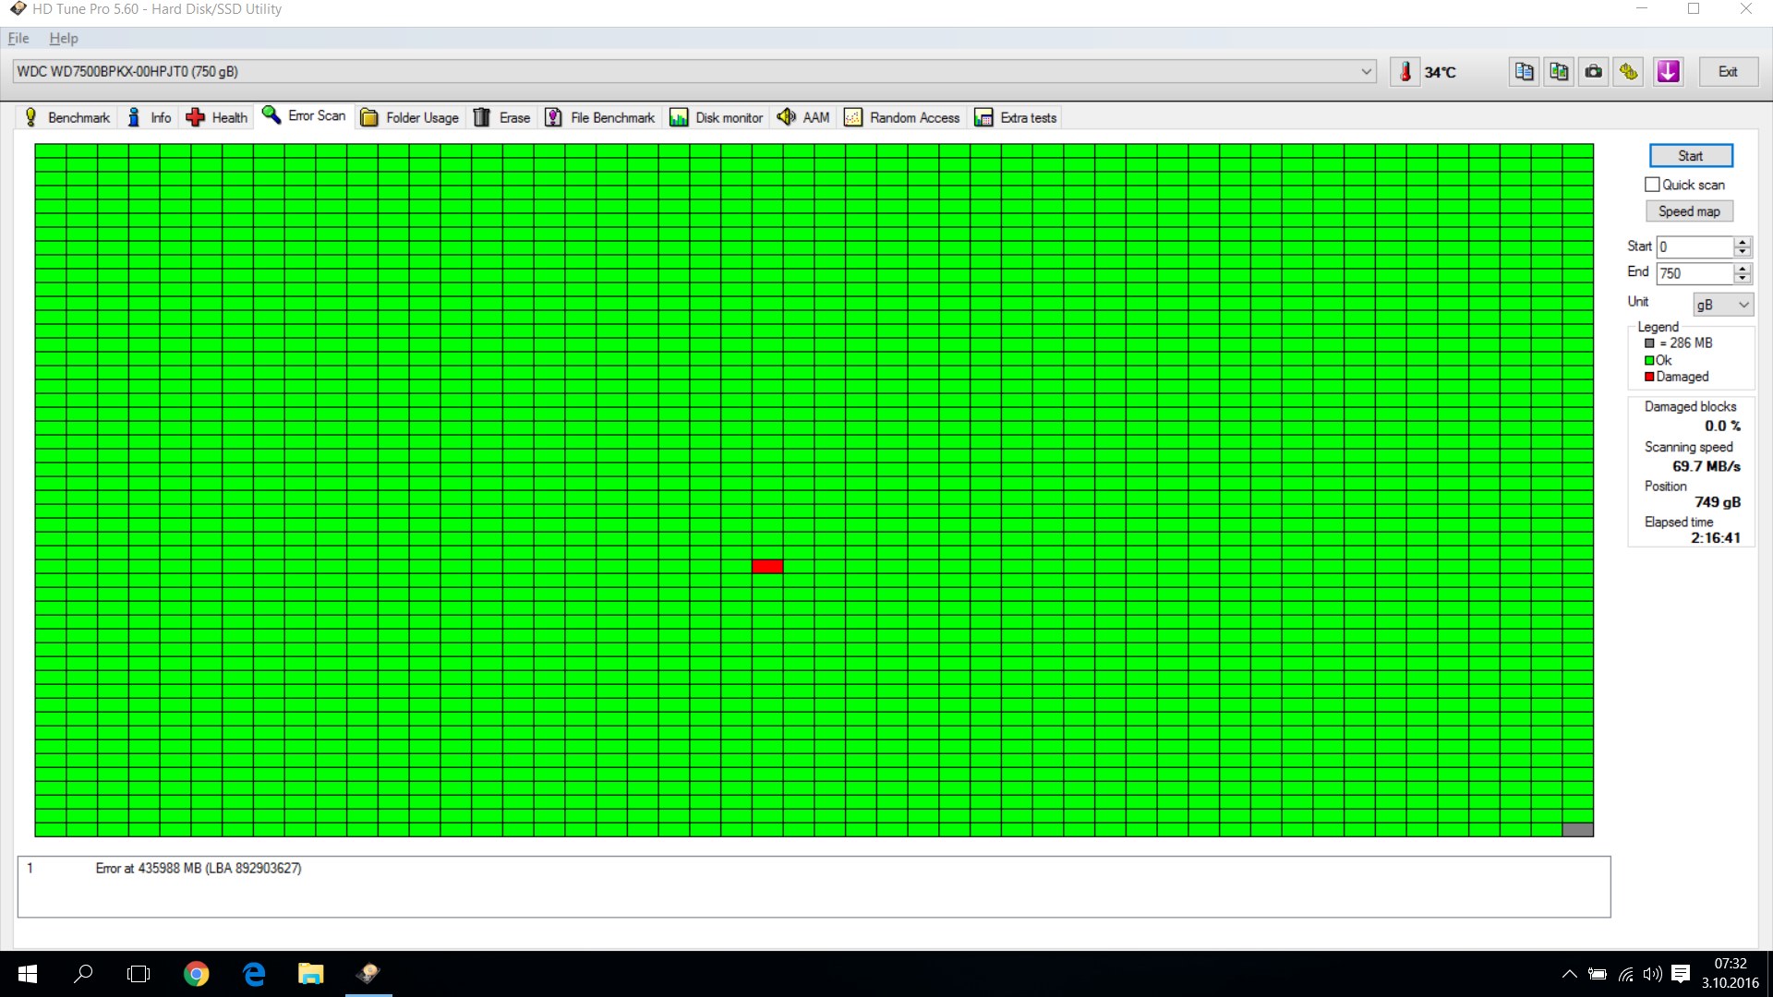Open the Unit gB dropdown

click(x=1723, y=305)
